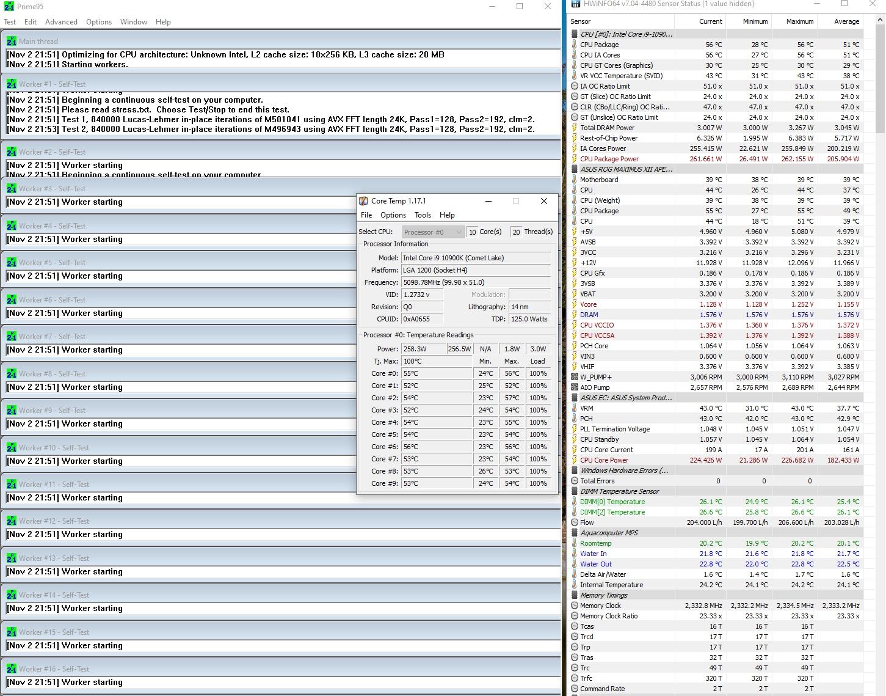The height and width of the screenshot is (696, 886).
Task: Click the Core Temp app icon in title bar
Action: pos(364,201)
